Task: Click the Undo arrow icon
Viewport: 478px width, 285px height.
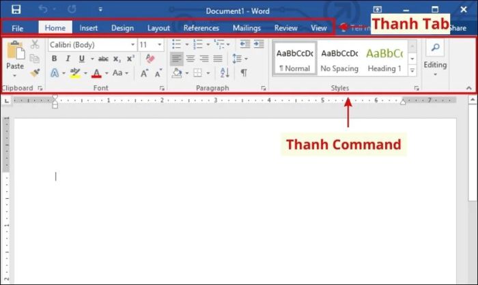Action: tap(42, 9)
